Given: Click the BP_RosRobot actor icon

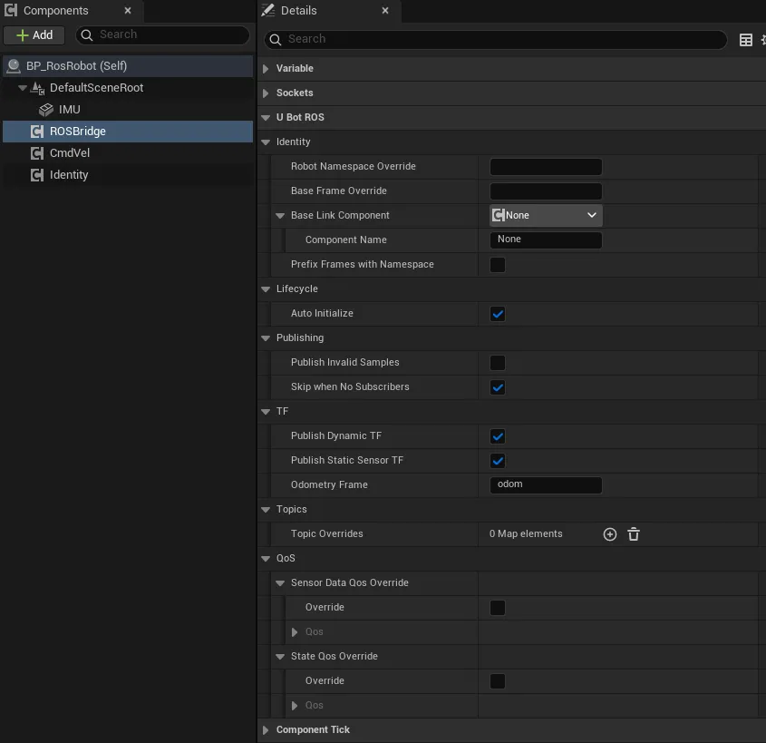Looking at the screenshot, I should click(x=14, y=66).
